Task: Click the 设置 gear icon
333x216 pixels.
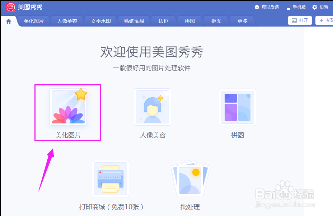Action: point(315,7)
